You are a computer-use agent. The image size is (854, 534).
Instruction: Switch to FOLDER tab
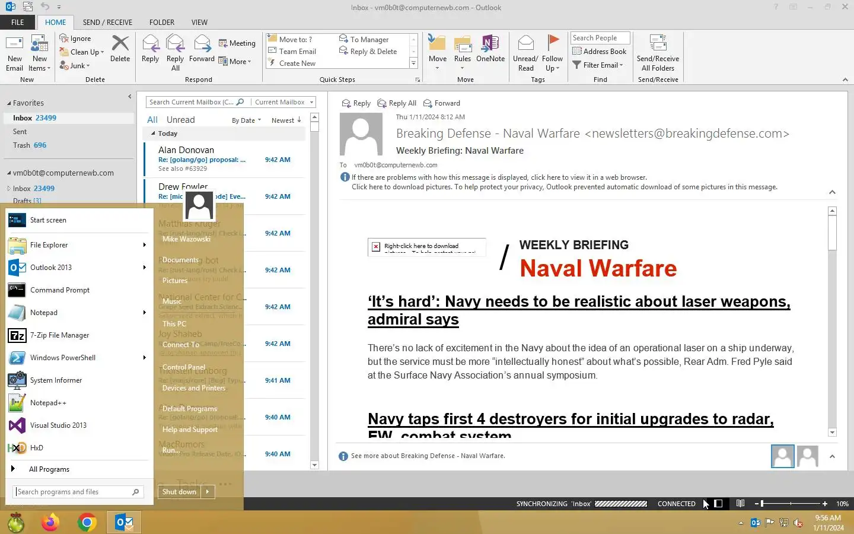162,23
